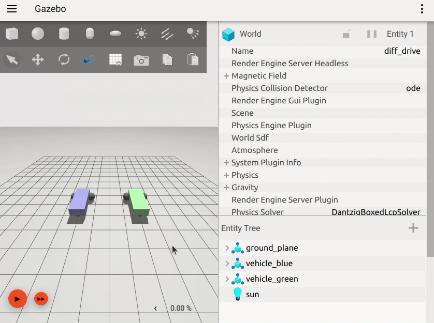Click the Entity Tree plus button
This screenshot has height=323, width=434.
click(413, 228)
